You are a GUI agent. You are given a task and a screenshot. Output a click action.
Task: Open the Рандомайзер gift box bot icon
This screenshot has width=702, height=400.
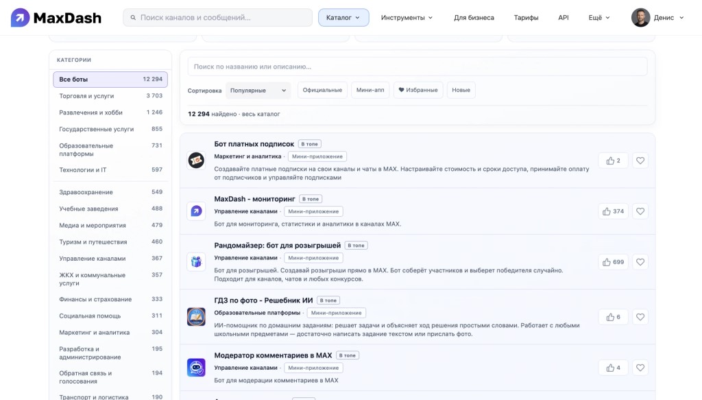click(x=196, y=262)
